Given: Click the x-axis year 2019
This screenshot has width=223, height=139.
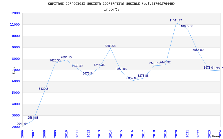Looking at the screenshot, I should point(165,134).
